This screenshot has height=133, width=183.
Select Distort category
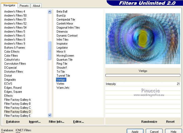click(x=8, y=76)
